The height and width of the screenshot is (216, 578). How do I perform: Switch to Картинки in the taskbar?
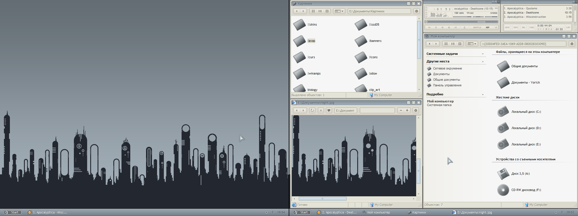click(417, 212)
